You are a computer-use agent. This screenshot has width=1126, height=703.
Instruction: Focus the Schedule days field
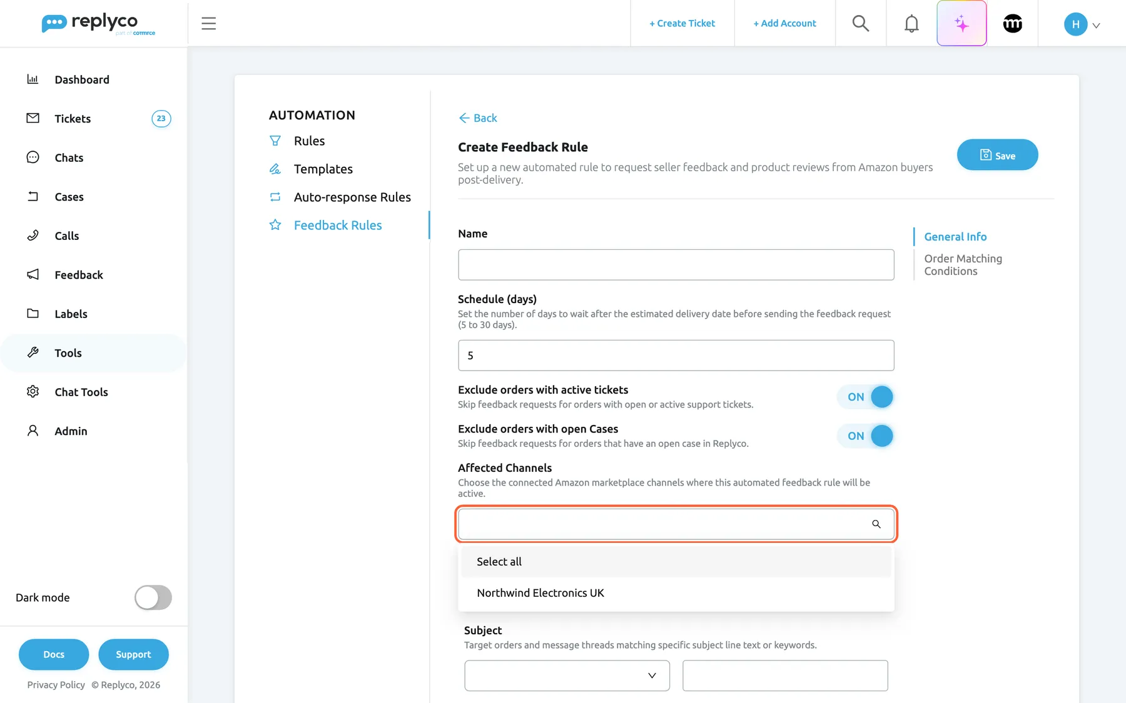click(x=676, y=356)
